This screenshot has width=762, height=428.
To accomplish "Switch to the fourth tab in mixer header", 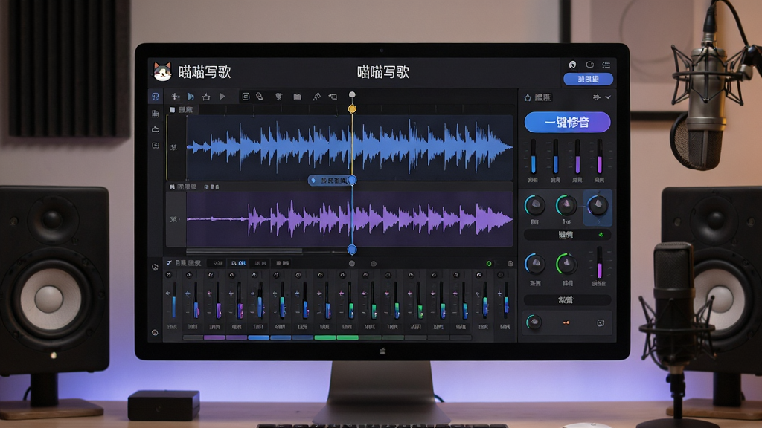I will [x=282, y=263].
